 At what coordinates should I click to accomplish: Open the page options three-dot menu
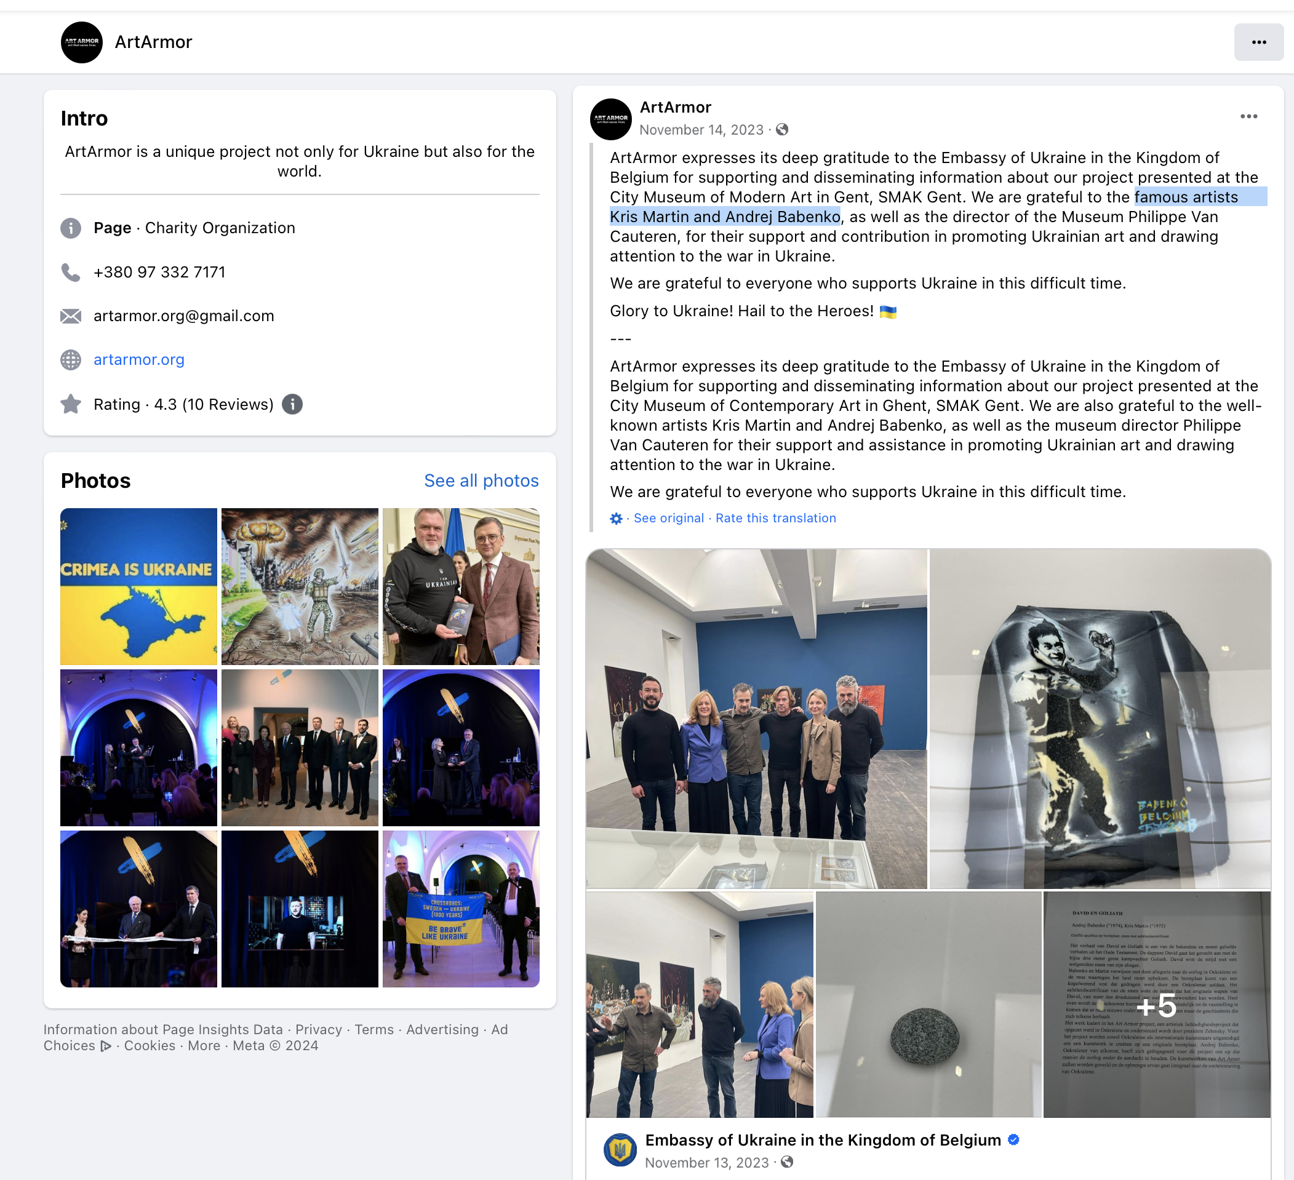pyautogui.click(x=1258, y=42)
